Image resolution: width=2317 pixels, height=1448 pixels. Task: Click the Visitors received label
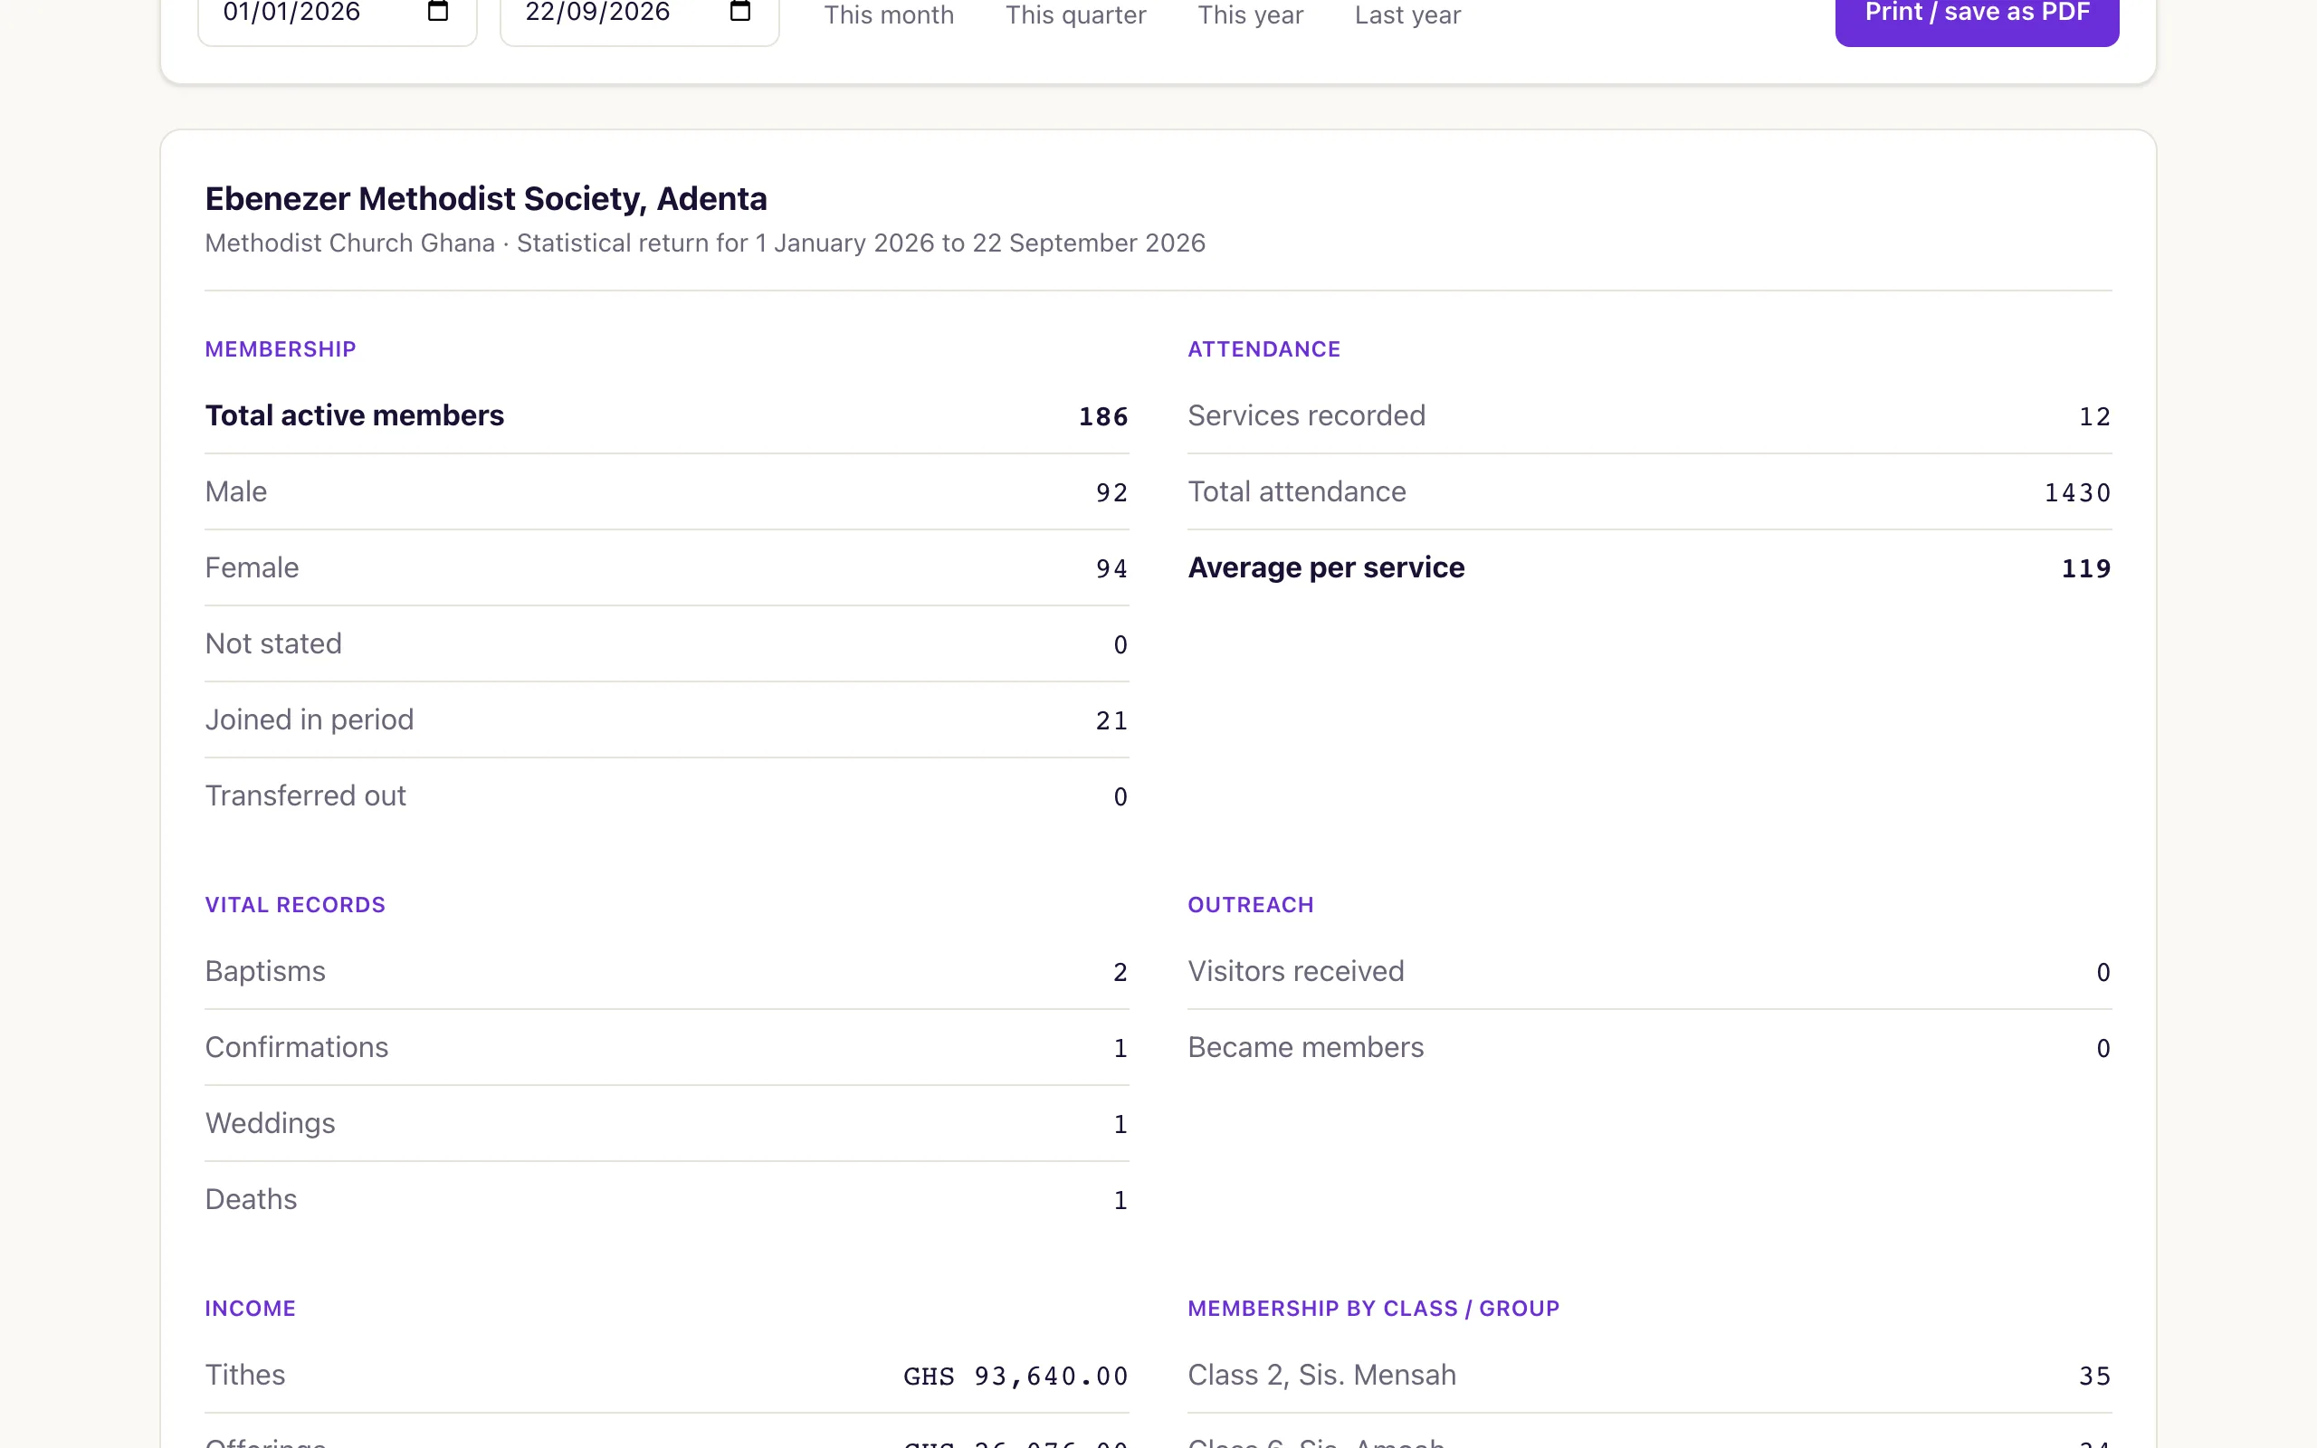(x=1295, y=971)
